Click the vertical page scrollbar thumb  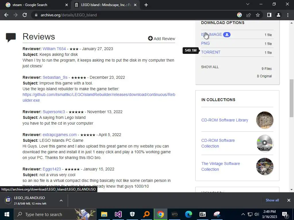pyautogui.click(x=291, y=99)
